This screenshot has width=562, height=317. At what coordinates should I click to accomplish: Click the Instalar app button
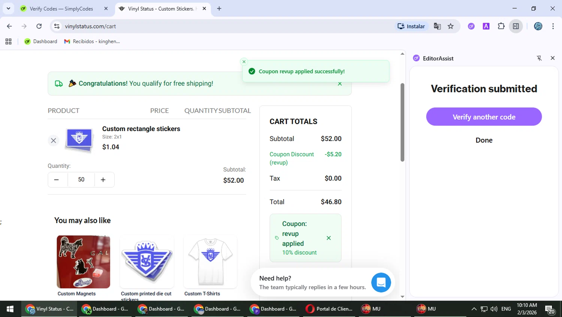411,26
